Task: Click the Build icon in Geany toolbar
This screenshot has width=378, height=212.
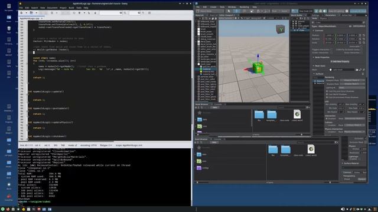Action: click(79, 13)
